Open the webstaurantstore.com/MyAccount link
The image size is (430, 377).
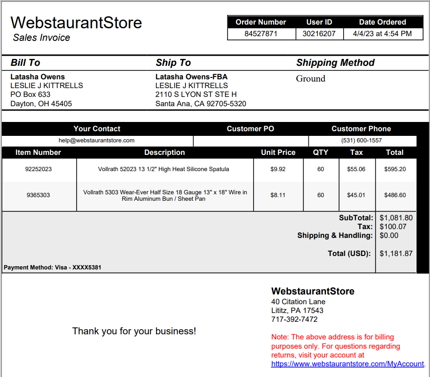click(x=347, y=364)
